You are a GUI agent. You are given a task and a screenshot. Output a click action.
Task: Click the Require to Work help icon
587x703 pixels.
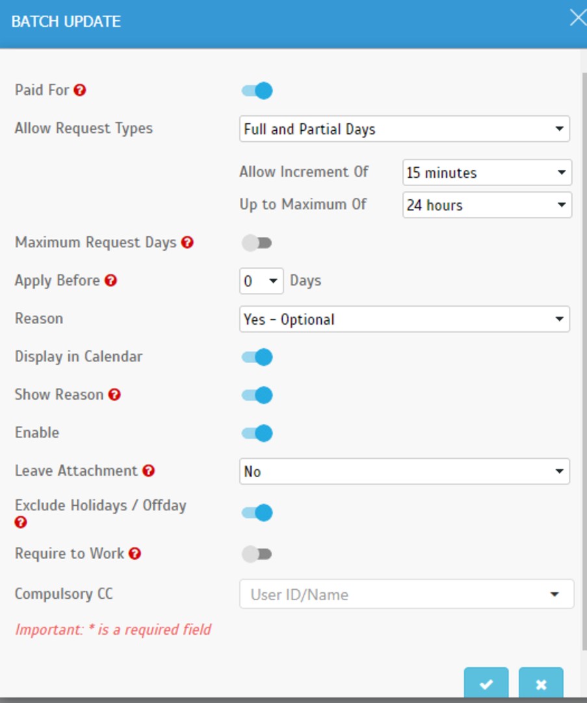point(135,553)
